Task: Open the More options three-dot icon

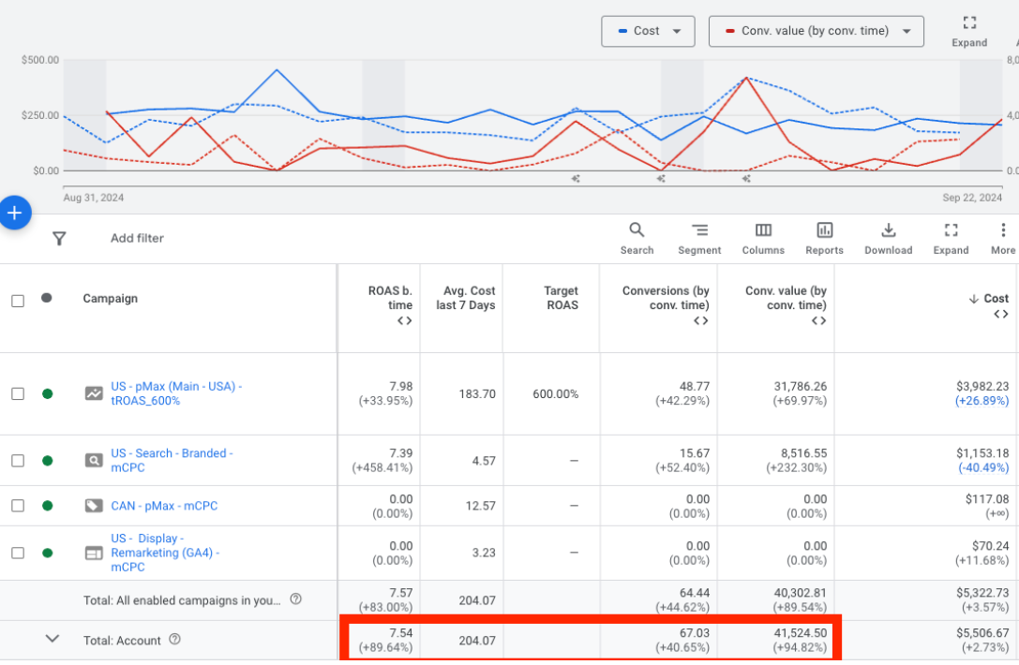Action: click(1002, 230)
